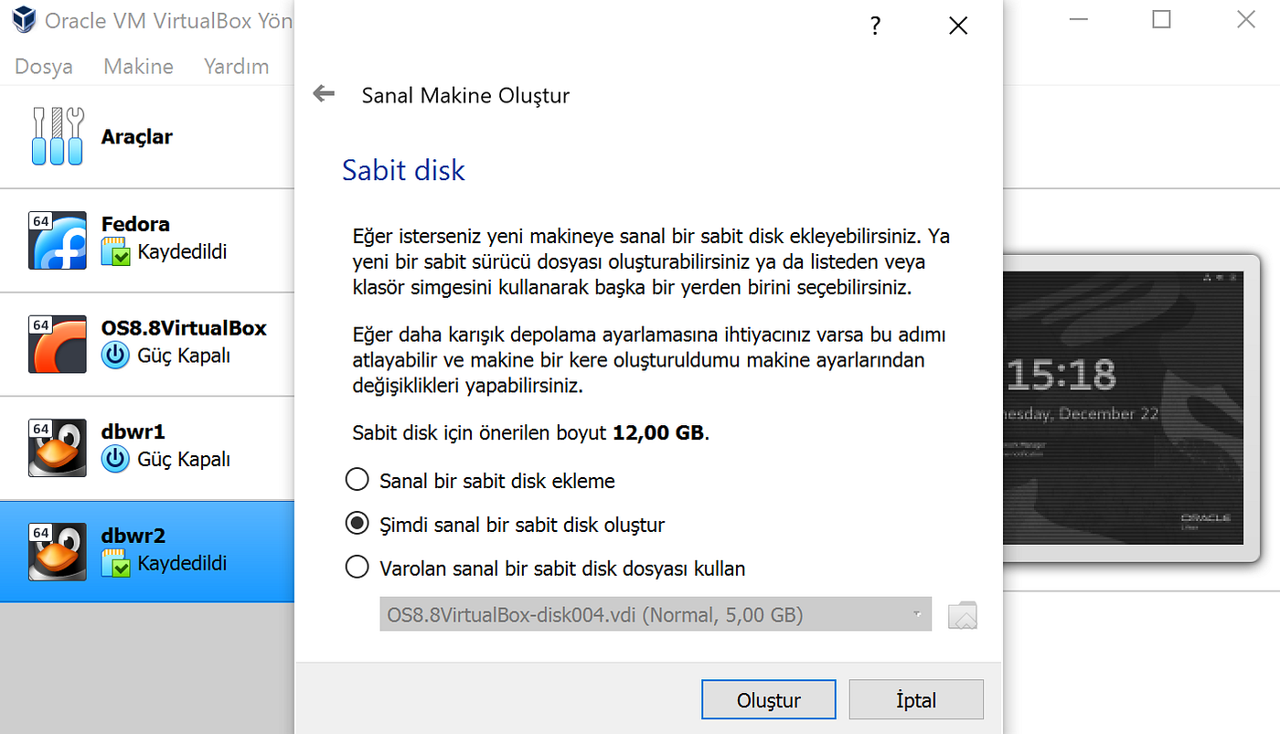Screen dimensions: 1280x734
Task: Maximize the VirtualBox manager window
Action: click(x=1161, y=19)
